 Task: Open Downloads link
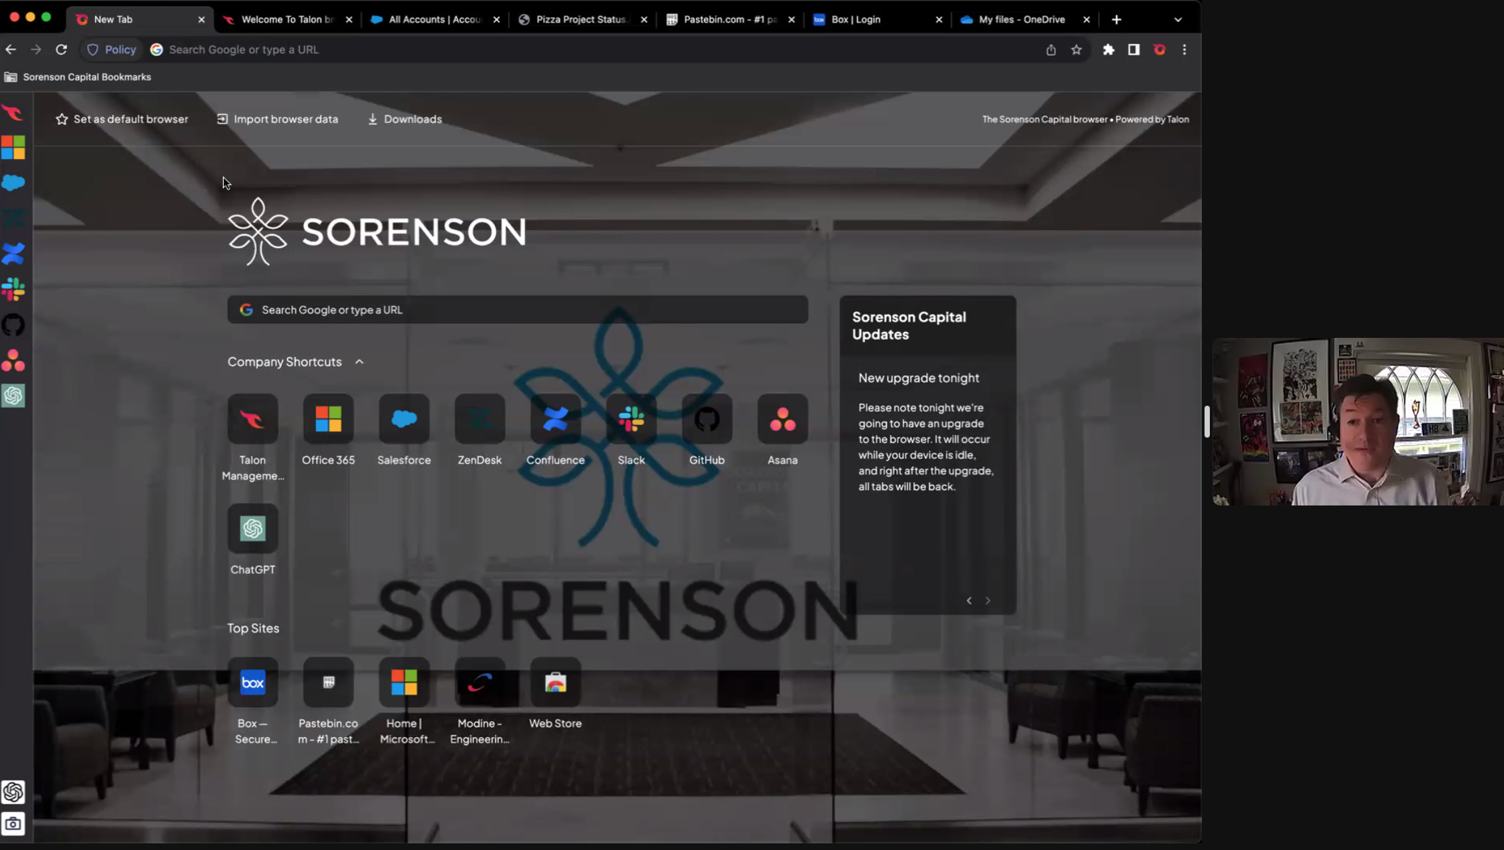pos(405,119)
